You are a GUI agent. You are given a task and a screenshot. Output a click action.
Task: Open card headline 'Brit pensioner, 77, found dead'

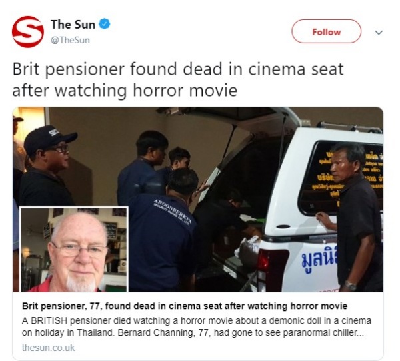coord(185,306)
